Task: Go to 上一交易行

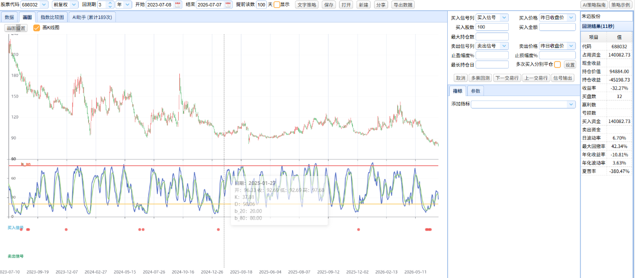Action: (x=535, y=78)
